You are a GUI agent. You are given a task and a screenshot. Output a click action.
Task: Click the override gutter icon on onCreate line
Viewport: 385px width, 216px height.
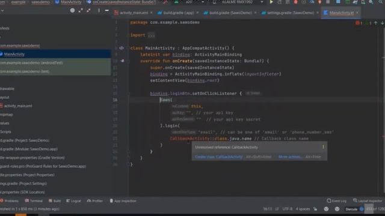[122, 61]
